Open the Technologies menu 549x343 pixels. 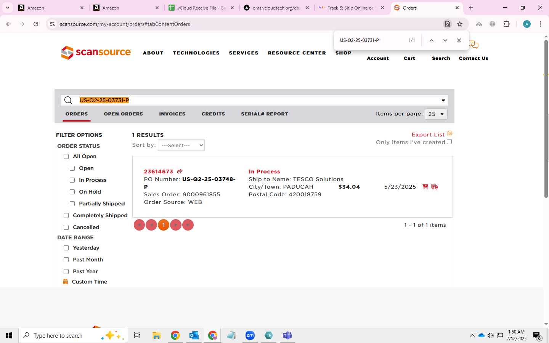point(196,53)
